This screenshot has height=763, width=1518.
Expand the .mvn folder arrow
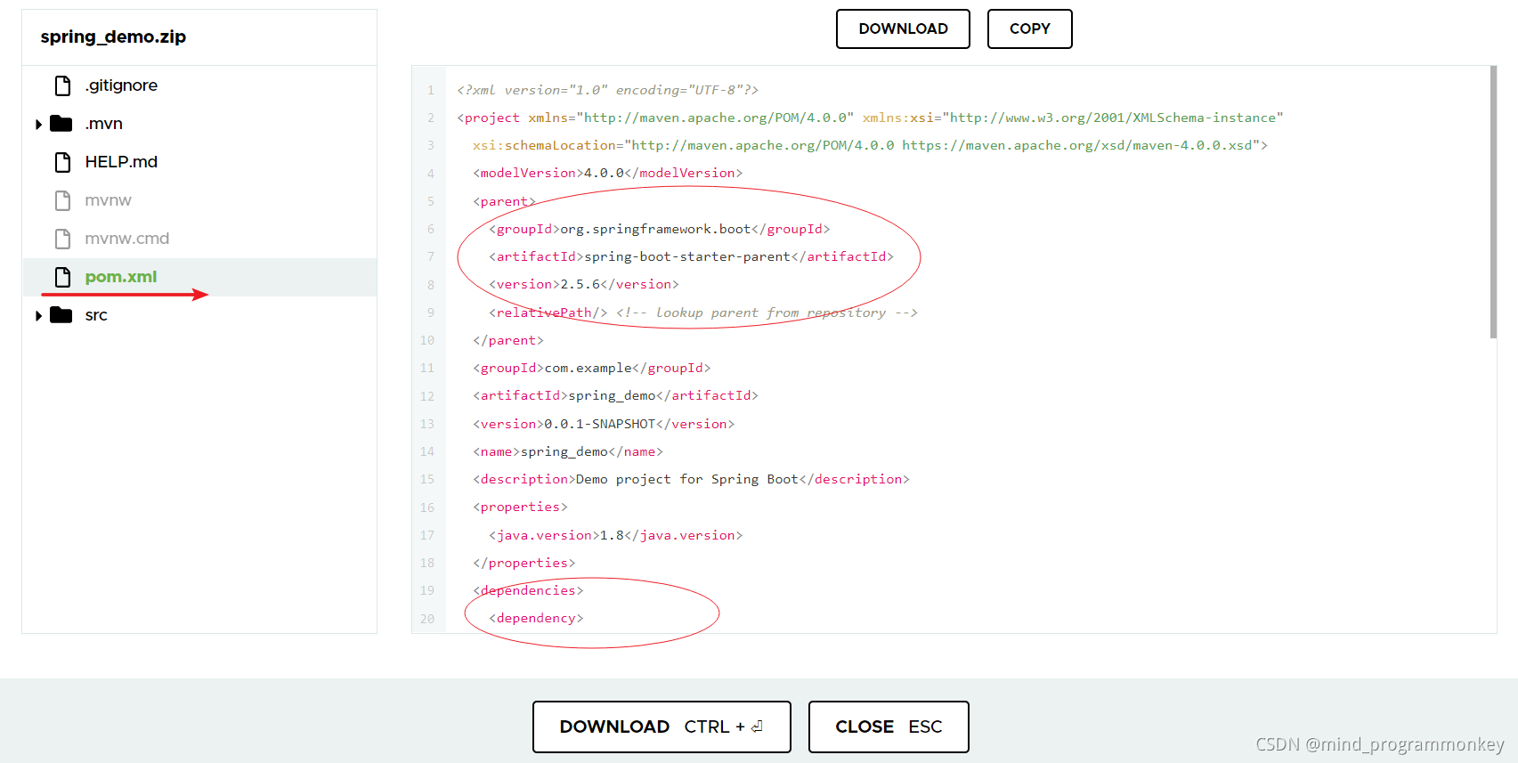[38, 124]
